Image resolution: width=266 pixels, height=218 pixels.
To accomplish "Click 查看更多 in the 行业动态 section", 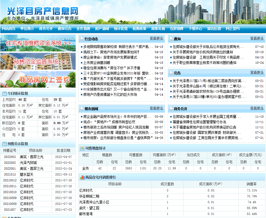I will [156, 39].
